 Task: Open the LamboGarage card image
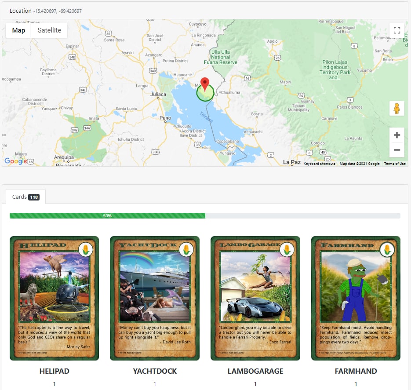coord(255,298)
